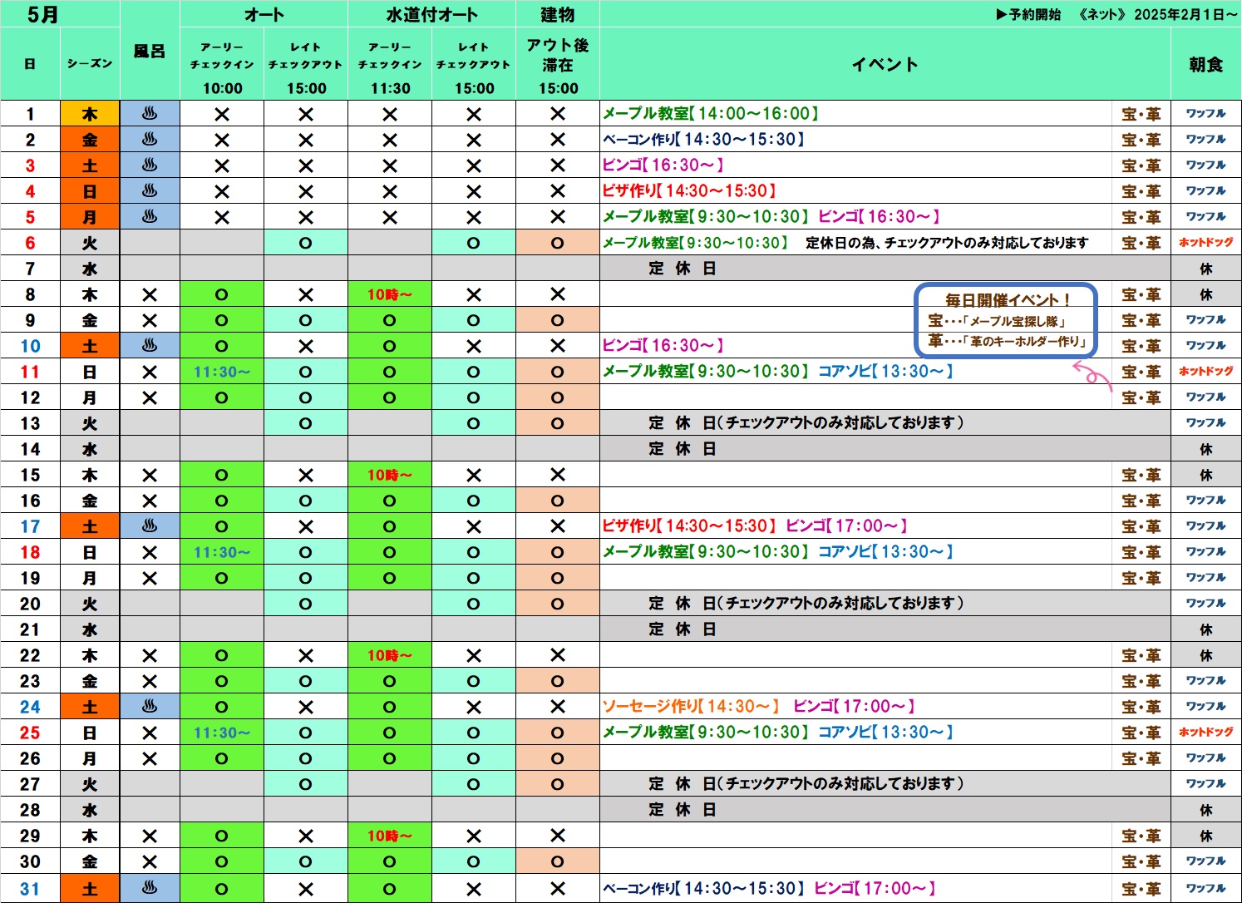Image resolution: width=1242 pixels, height=903 pixels.
Task: Click the 定休日の為 checkout-only note on May 6
Action: pyautogui.click(x=947, y=243)
